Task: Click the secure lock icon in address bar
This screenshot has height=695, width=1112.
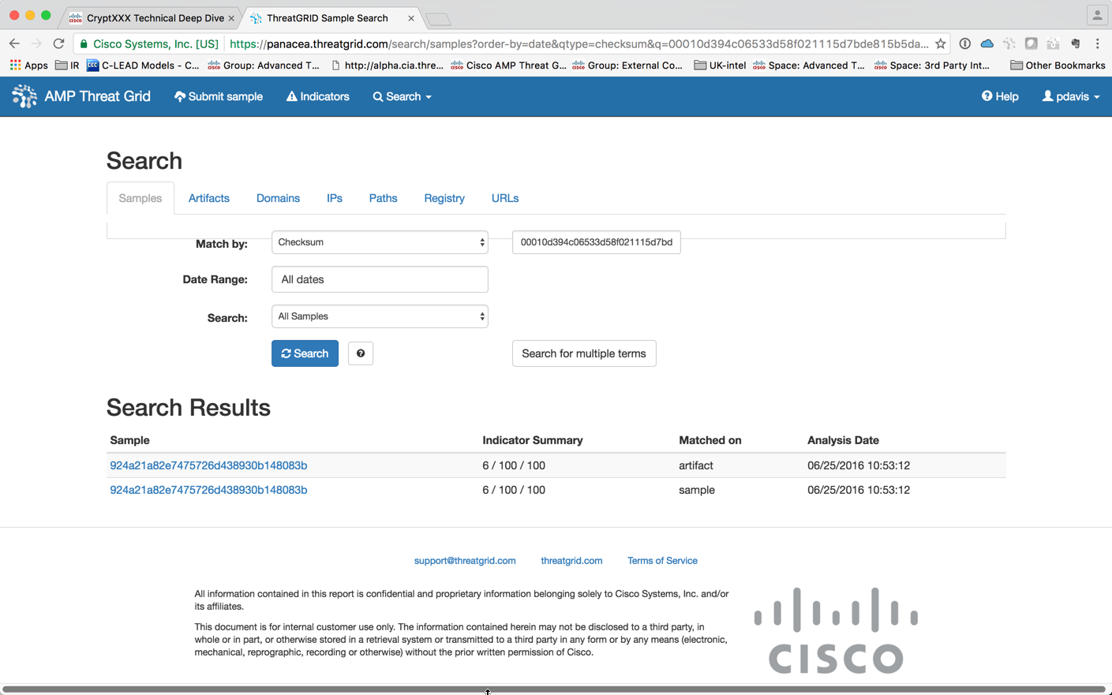Action: coord(84,44)
